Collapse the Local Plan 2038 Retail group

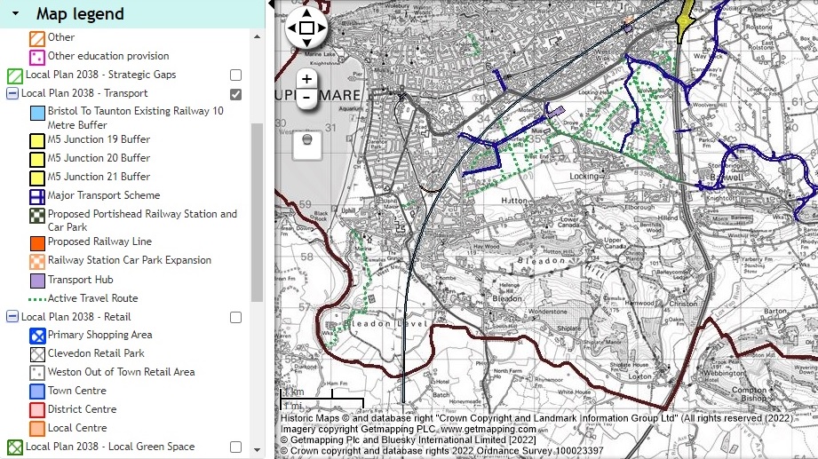coord(12,317)
